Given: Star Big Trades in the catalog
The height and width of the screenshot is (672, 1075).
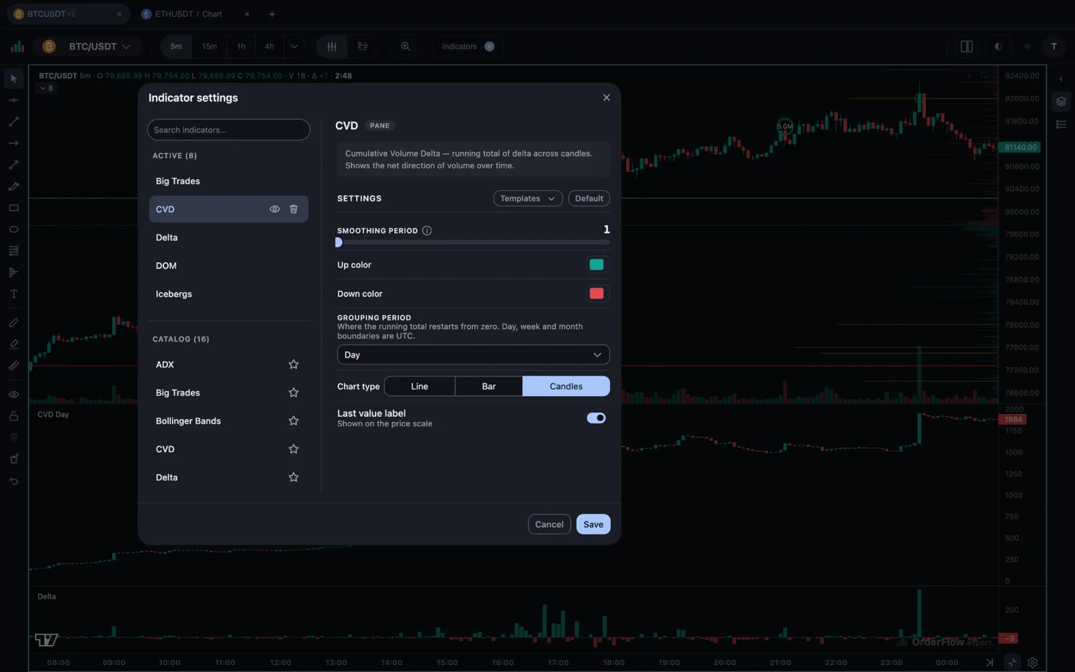Looking at the screenshot, I should click(294, 392).
